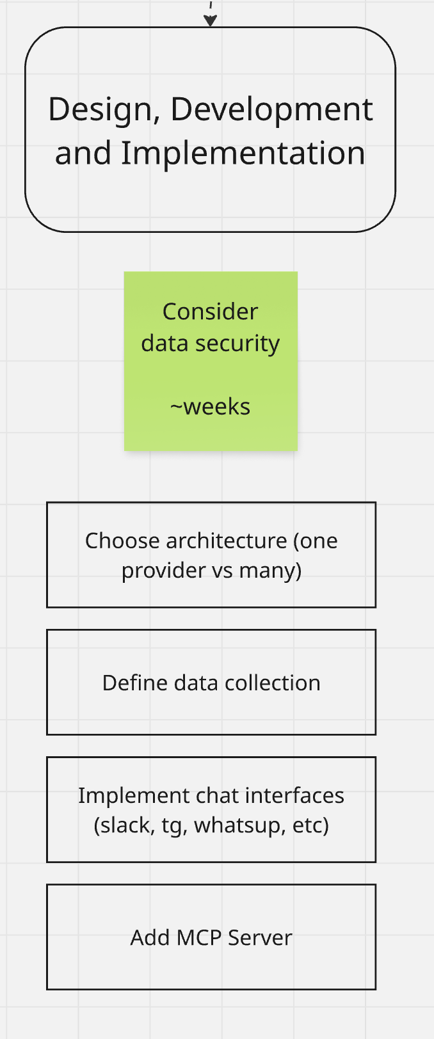This screenshot has width=434, height=1039.
Task: Click the 'Design, Development' title text line
Action: point(210,109)
